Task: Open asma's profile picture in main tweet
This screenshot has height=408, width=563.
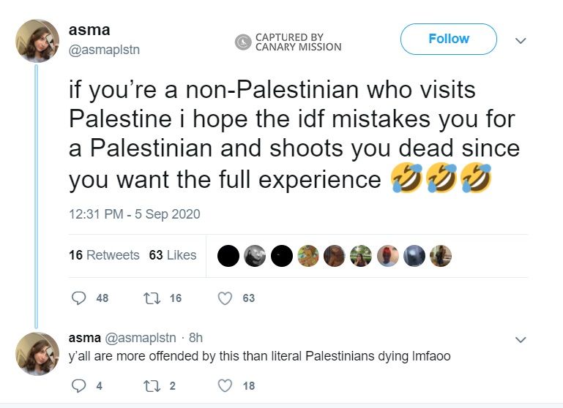Action: point(37,41)
